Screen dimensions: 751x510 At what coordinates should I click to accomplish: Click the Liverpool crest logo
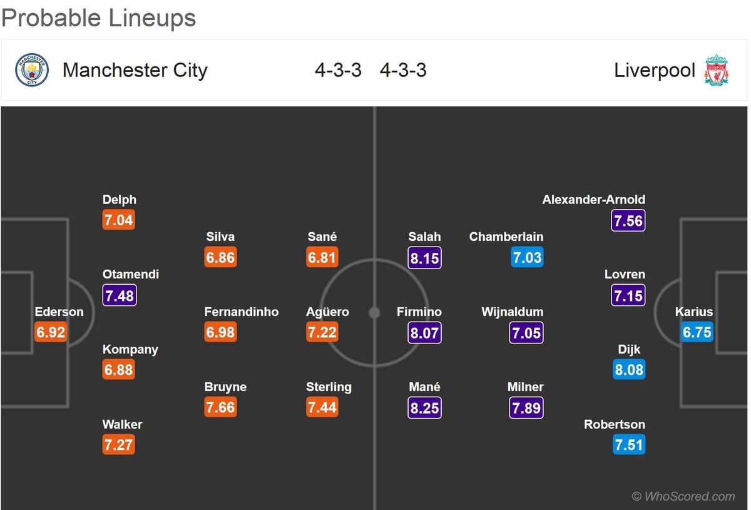click(716, 70)
